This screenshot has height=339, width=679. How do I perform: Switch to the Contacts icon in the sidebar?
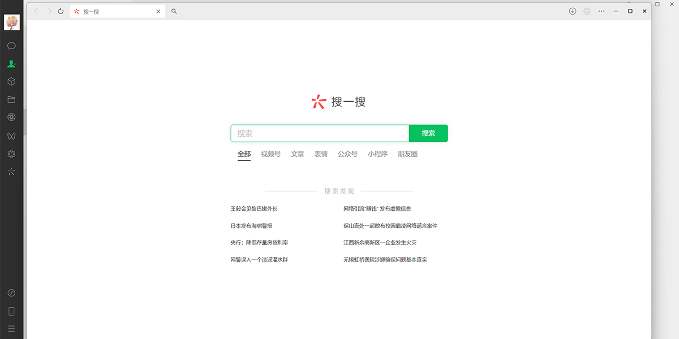click(x=11, y=63)
